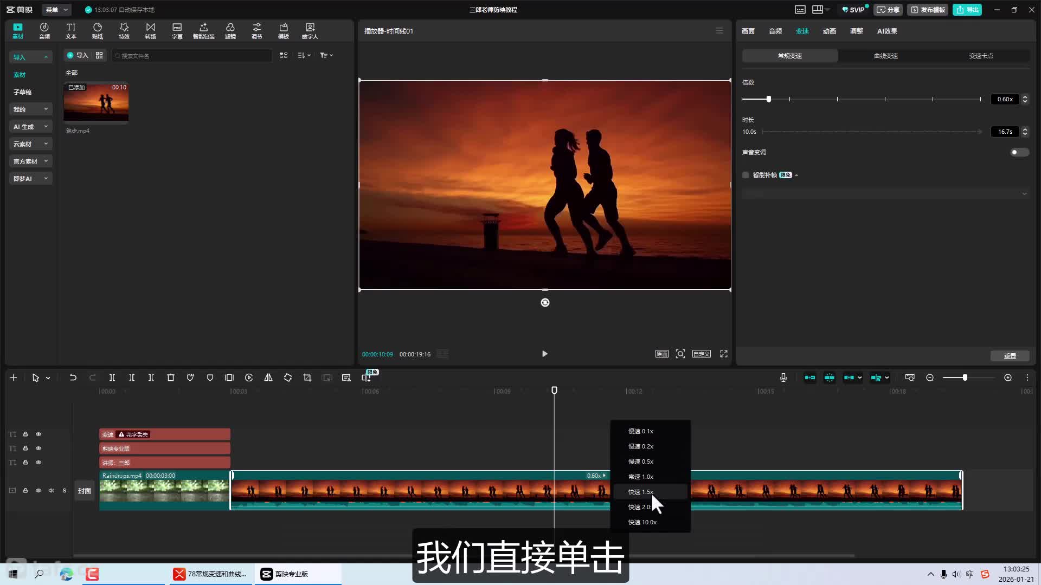The image size is (1041, 585).
Task: Open the Stickers (贴纸) panel icon
Action: (98, 31)
